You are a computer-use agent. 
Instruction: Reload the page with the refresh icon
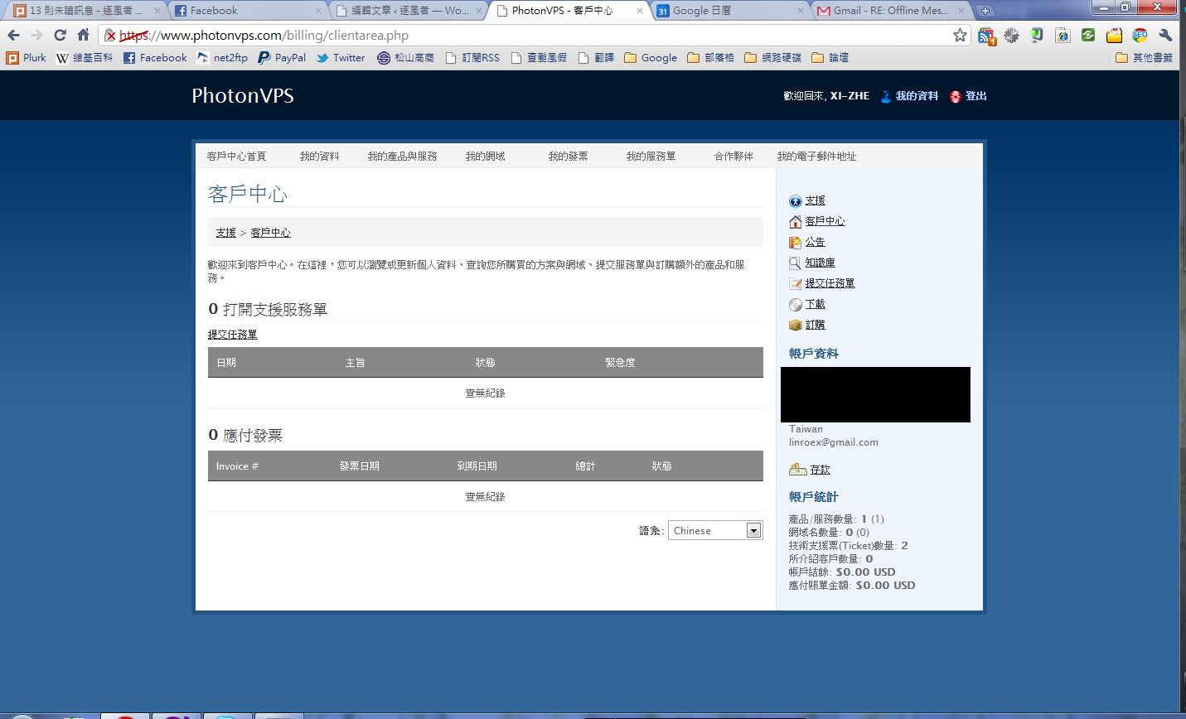[x=60, y=35]
